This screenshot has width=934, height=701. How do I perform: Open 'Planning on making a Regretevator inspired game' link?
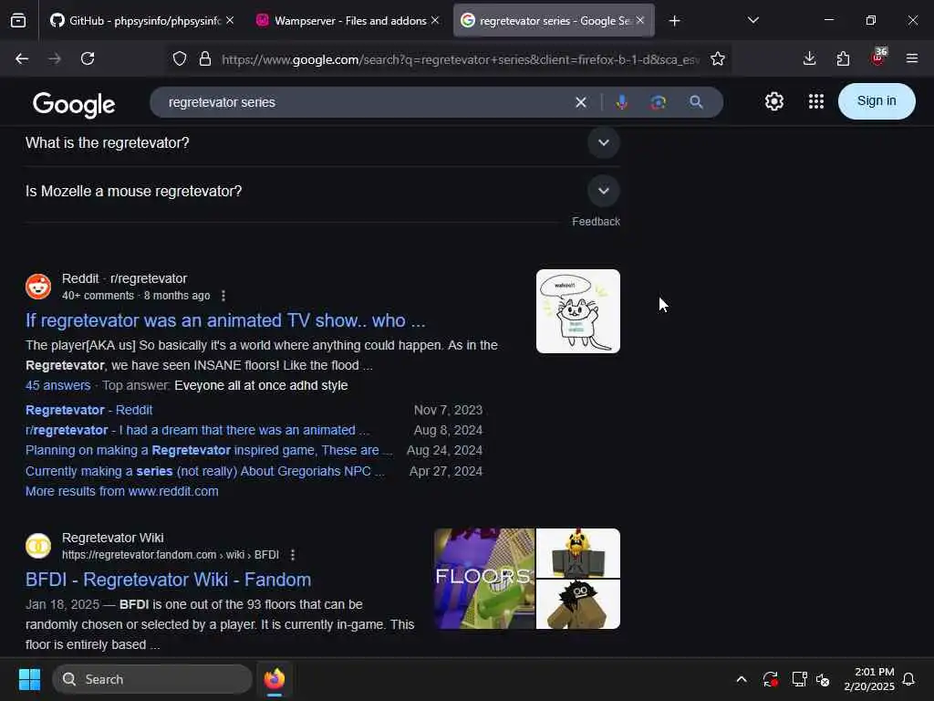point(209,451)
